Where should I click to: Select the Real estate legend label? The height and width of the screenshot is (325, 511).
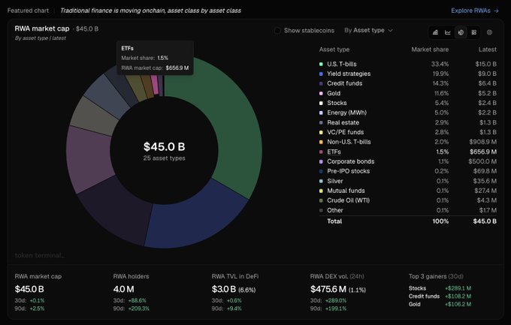coord(343,123)
